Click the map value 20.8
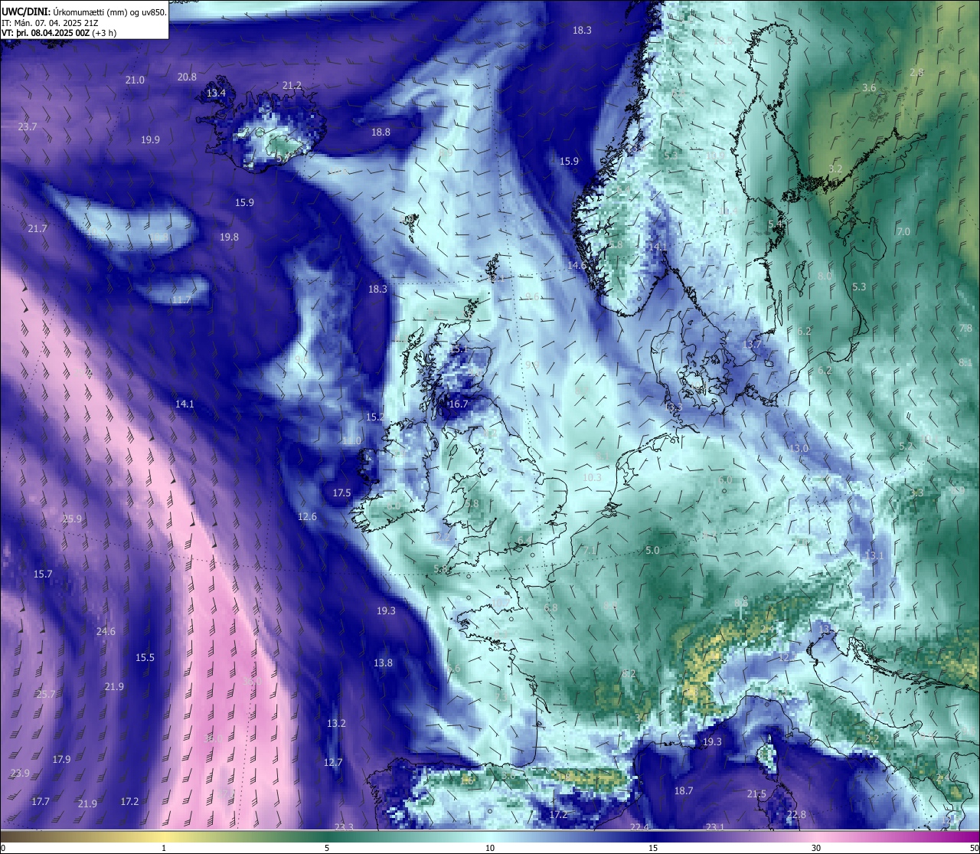980x854 pixels. (187, 77)
